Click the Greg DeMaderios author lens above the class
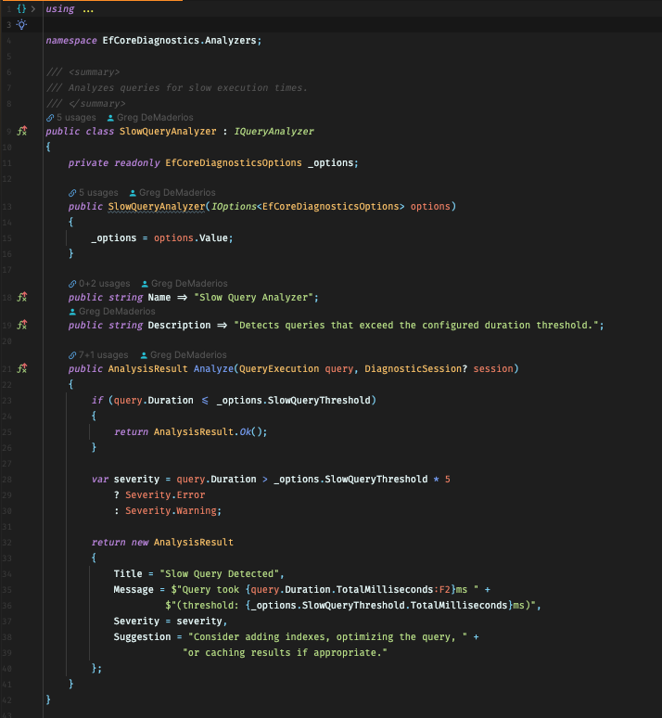The width and height of the screenshot is (662, 718). click(150, 118)
